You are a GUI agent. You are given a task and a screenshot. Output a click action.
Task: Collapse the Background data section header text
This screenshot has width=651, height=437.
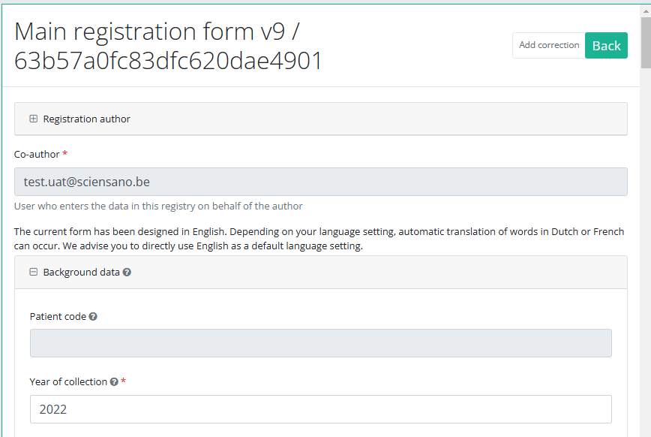81,273
